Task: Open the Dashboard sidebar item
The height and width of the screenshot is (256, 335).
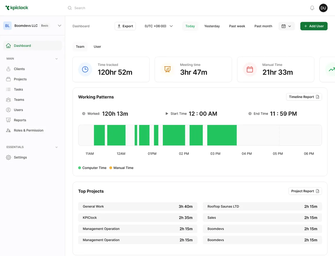Action: click(x=32, y=46)
